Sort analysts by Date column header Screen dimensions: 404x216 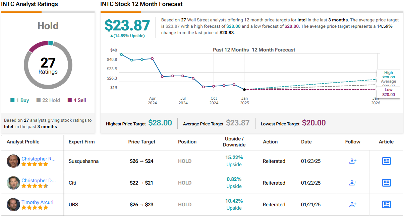click(306, 142)
